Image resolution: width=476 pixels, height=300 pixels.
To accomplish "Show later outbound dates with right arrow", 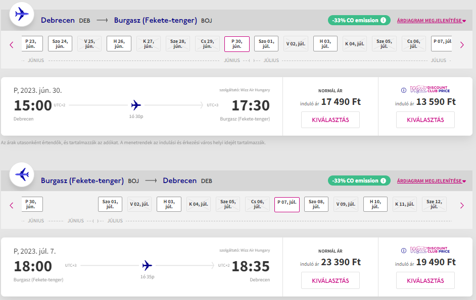I will coord(461,44).
